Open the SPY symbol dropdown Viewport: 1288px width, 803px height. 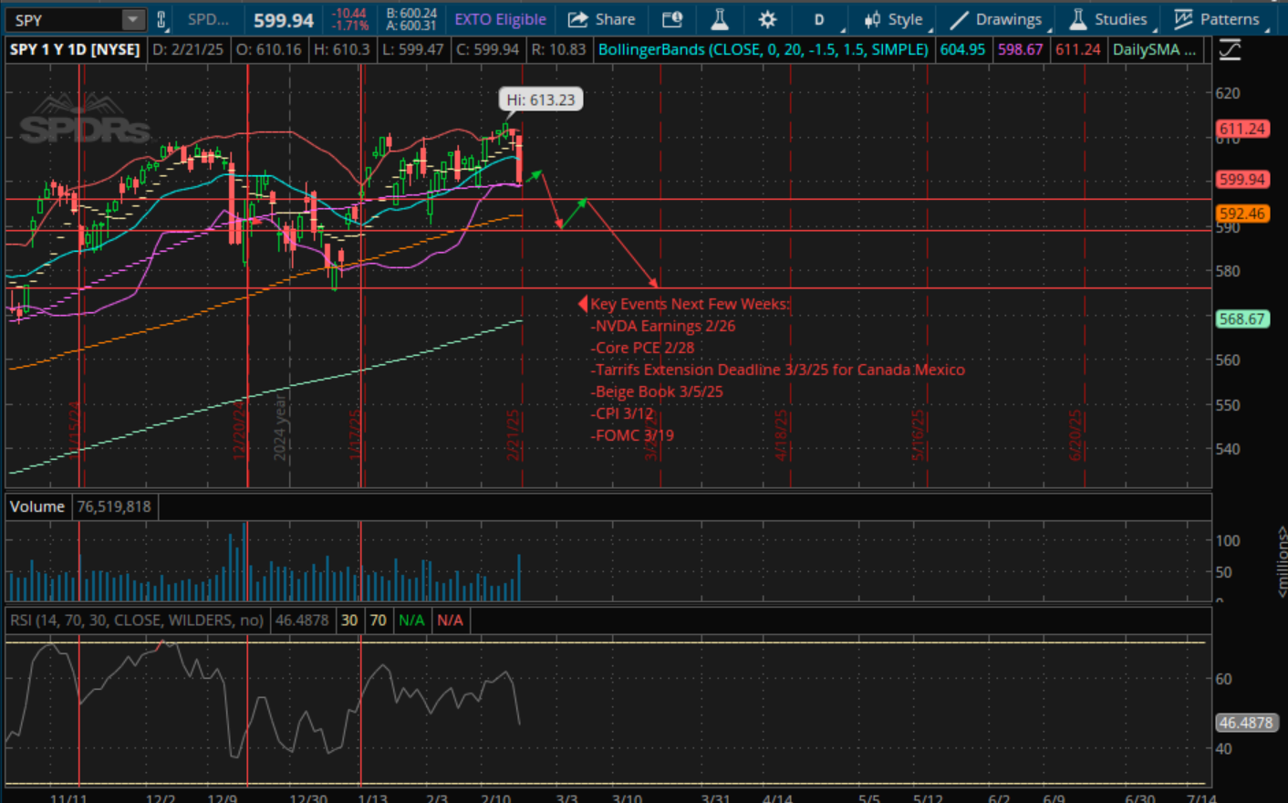click(132, 17)
